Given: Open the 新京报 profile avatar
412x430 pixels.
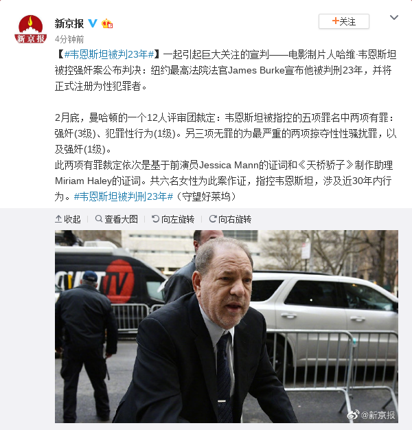Looking at the screenshot, I should click(x=30, y=29).
